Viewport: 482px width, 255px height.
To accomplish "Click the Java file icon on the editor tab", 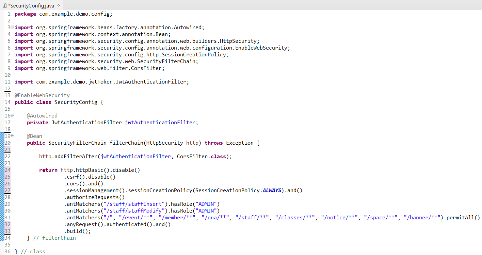I will click(5, 5).
